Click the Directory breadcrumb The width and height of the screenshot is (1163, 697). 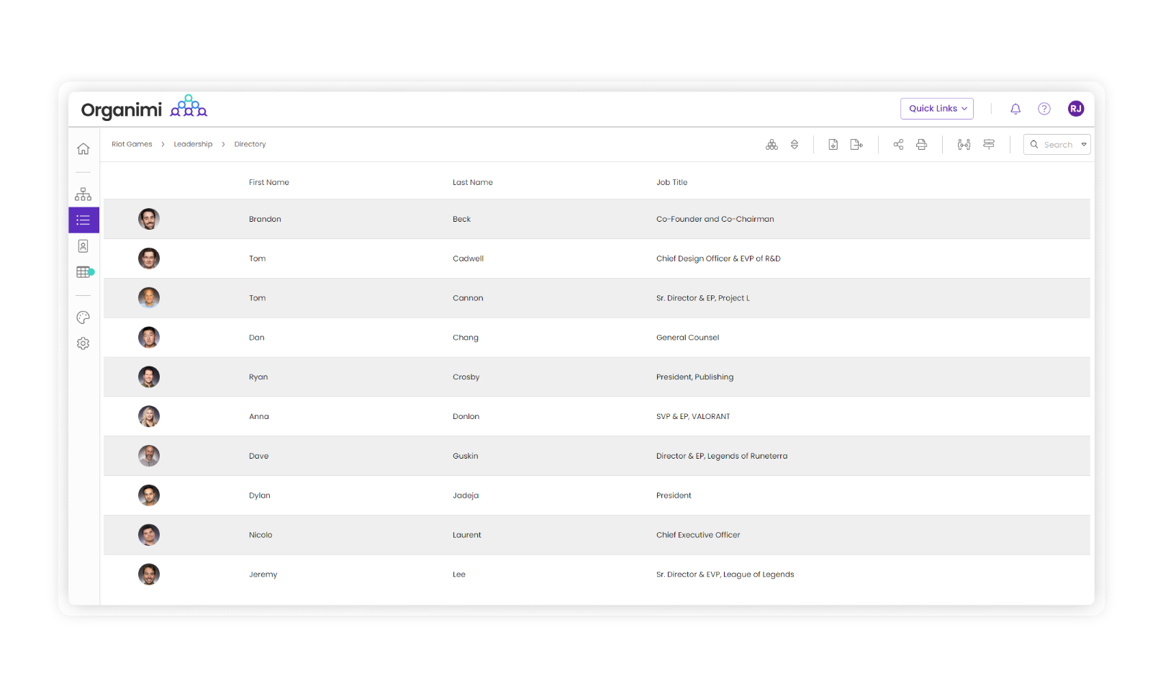pos(250,144)
